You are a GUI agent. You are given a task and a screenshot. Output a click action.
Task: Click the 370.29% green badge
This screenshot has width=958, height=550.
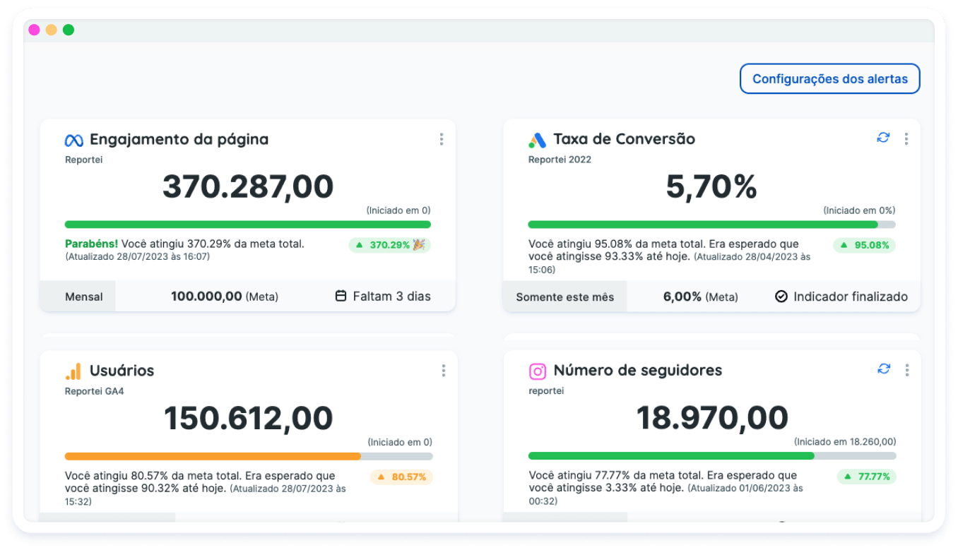[x=389, y=245]
